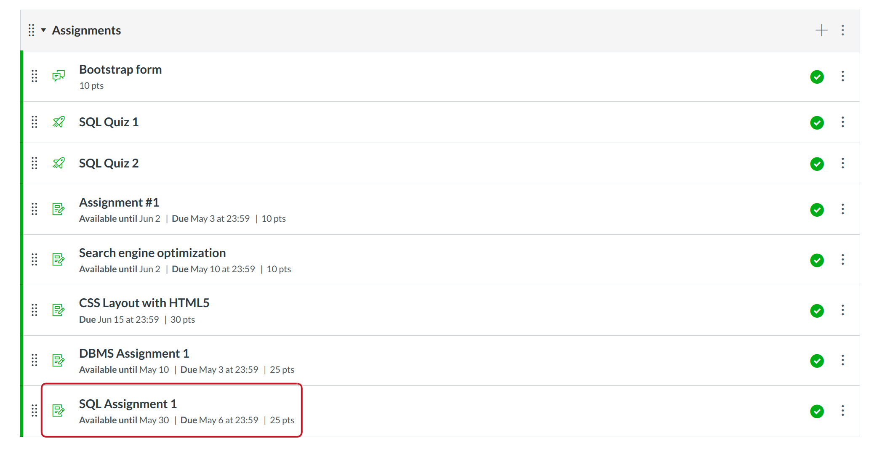Click the rocket quiz icon for SQL Quiz 2

pos(59,163)
